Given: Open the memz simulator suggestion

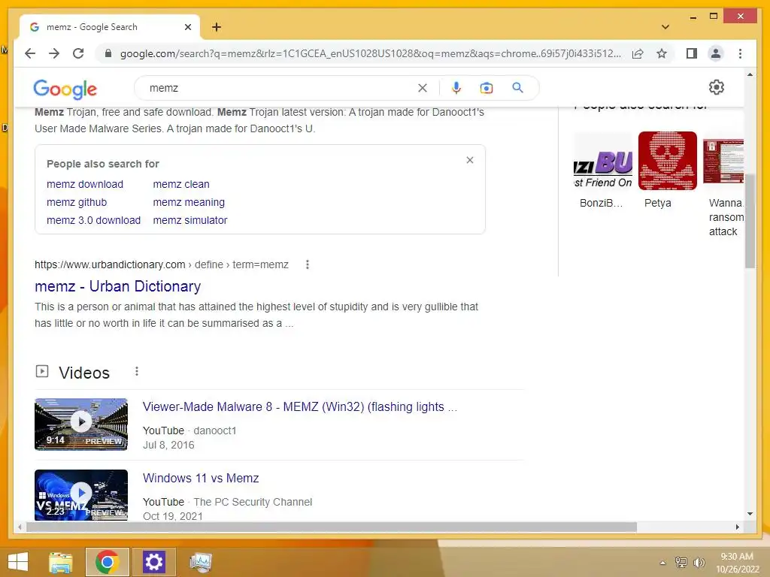Looking at the screenshot, I should point(190,220).
